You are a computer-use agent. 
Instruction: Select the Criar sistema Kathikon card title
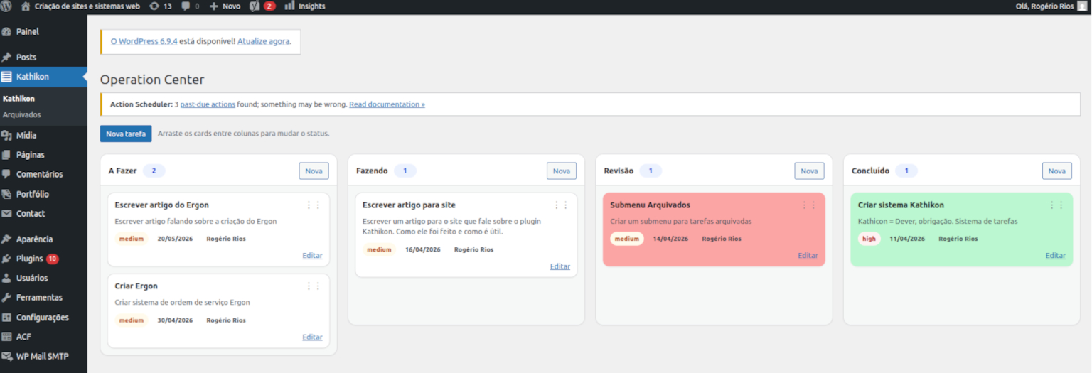(901, 205)
